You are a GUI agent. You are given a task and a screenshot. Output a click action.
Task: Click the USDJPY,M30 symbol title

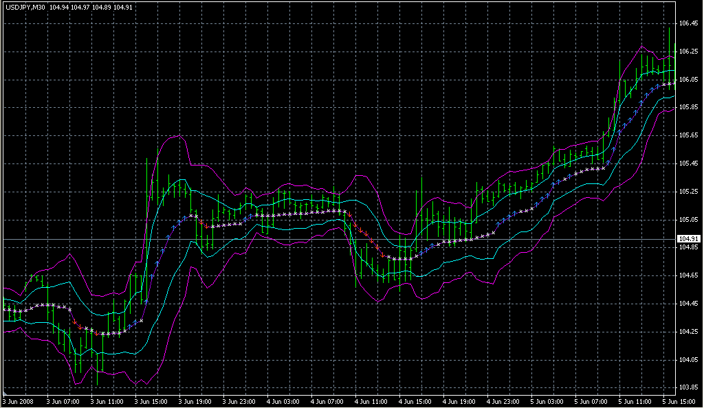pyautogui.click(x=25, y=8)
